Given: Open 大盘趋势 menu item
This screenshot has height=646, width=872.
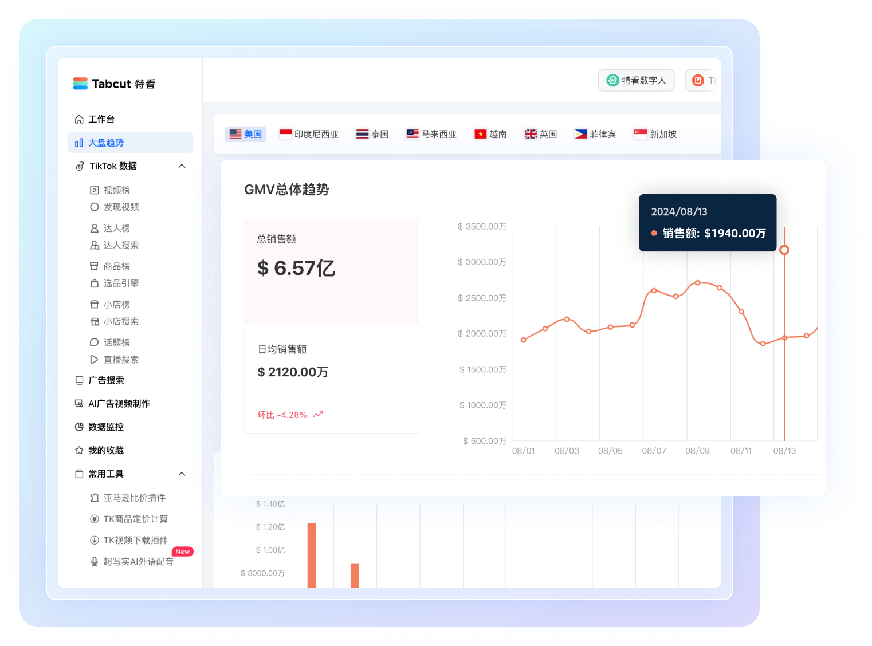Looking at the screenshot, I should [130, 143].
